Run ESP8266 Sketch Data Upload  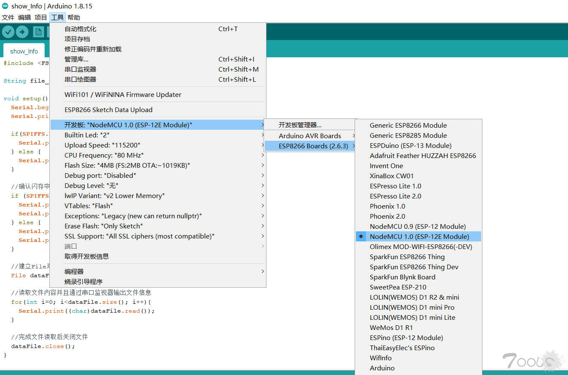[158, 110]
